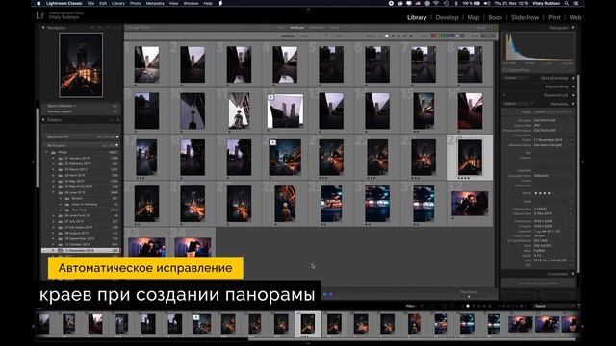This screenshot has width=616, height=346.
Task: Expand the 01 January 2019 folder
Action: pos(54,158)
